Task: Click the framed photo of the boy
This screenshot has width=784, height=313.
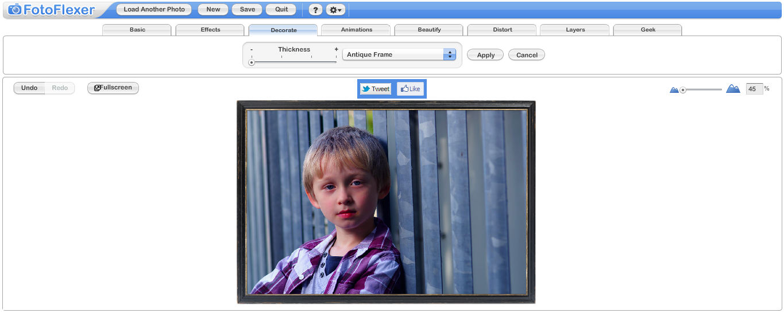Action: click(386, 202)
